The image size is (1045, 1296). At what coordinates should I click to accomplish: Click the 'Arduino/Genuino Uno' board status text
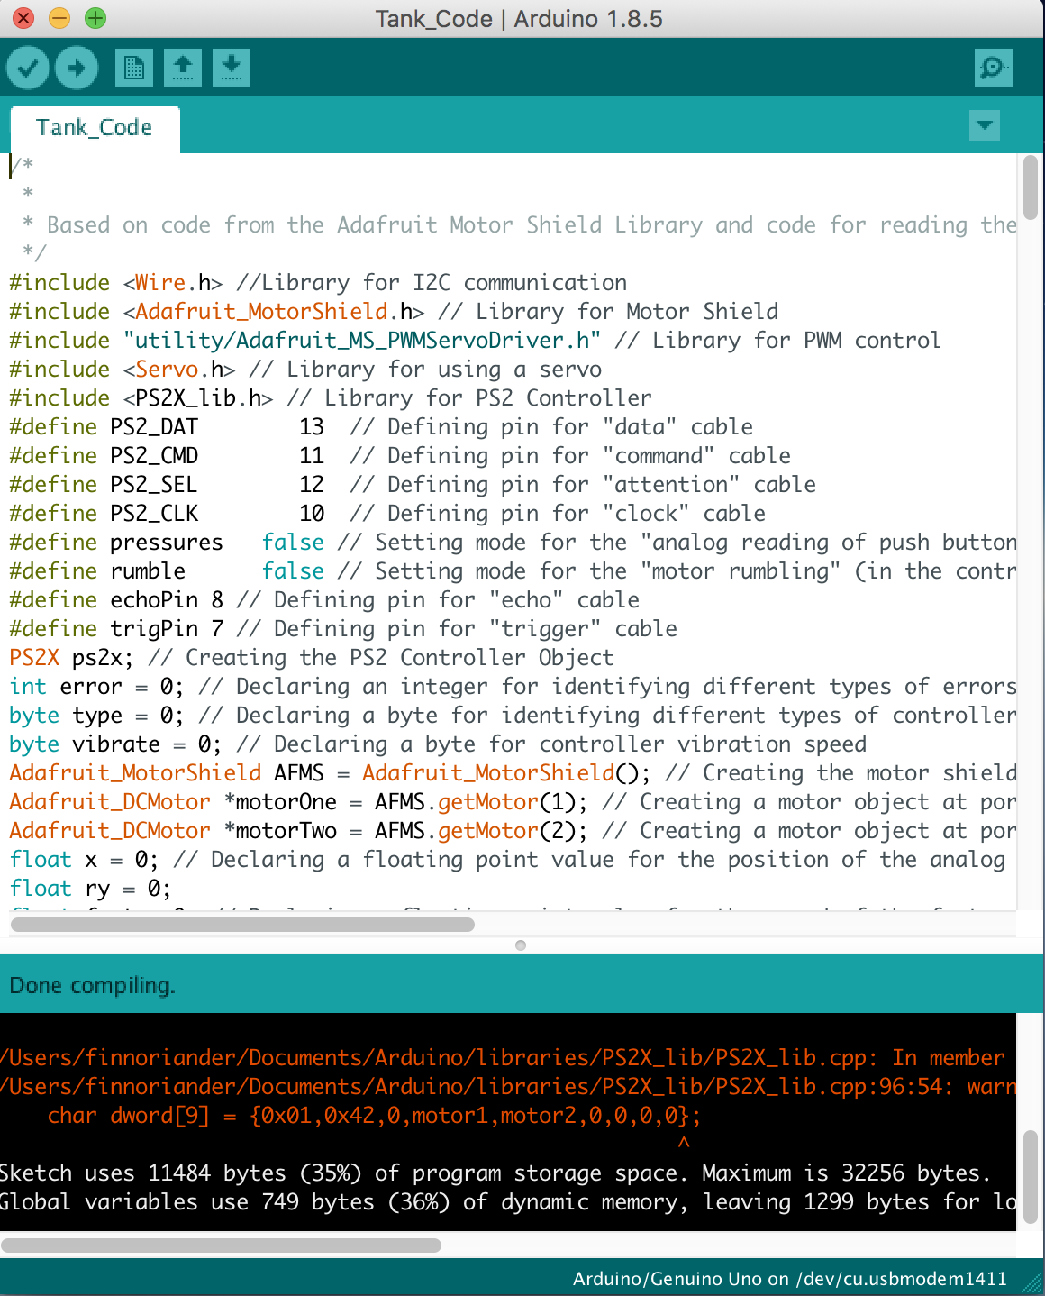789,1279
